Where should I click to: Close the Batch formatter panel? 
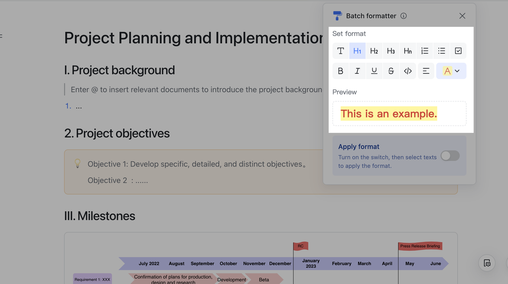[x=462, y=16]
